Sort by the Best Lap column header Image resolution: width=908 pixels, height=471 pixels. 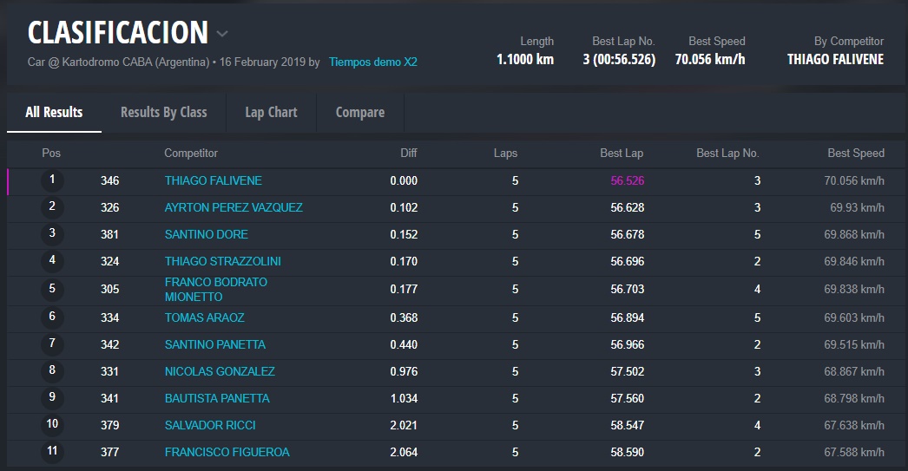[x=621, y=153]
